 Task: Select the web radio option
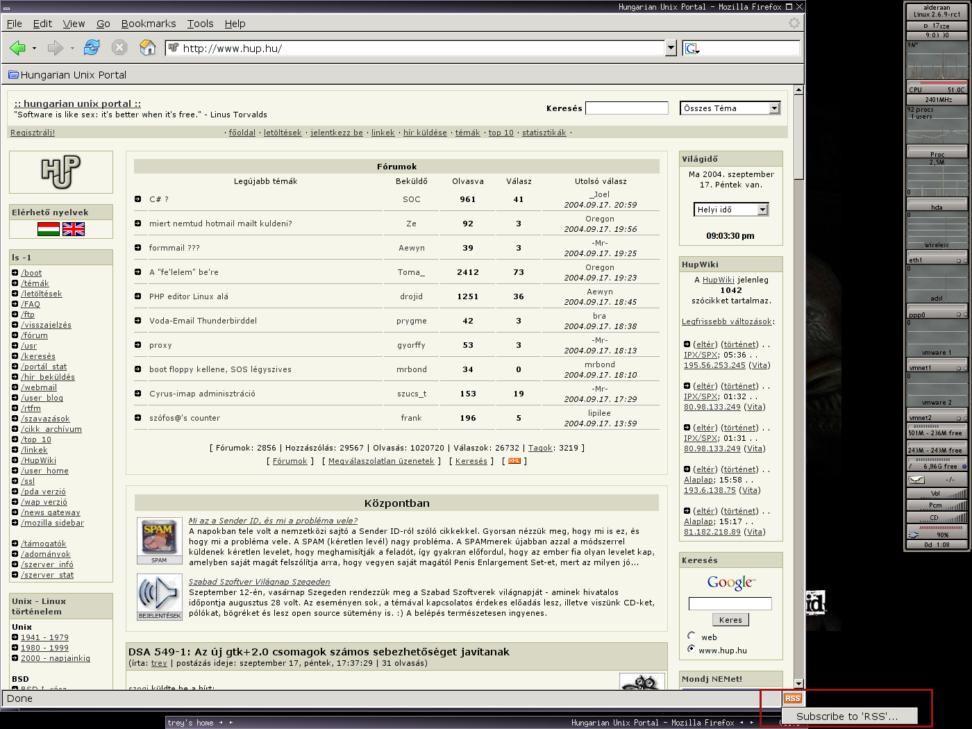point(691,635)
